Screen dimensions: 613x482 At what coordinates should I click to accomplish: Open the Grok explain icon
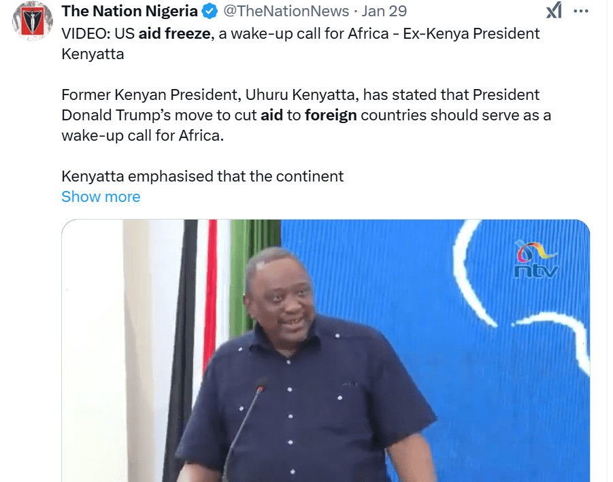click(554, 11)
